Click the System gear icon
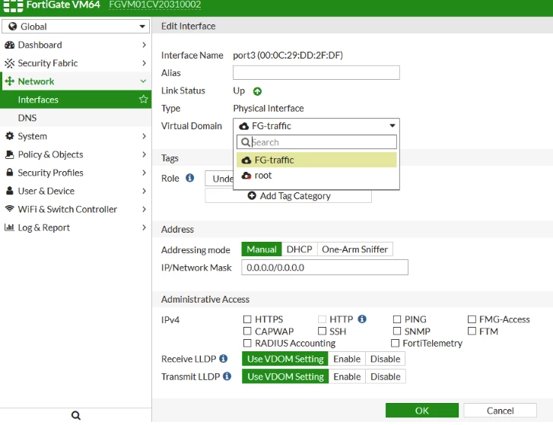This screenshot has width=553, height=425. coord(10,136)
